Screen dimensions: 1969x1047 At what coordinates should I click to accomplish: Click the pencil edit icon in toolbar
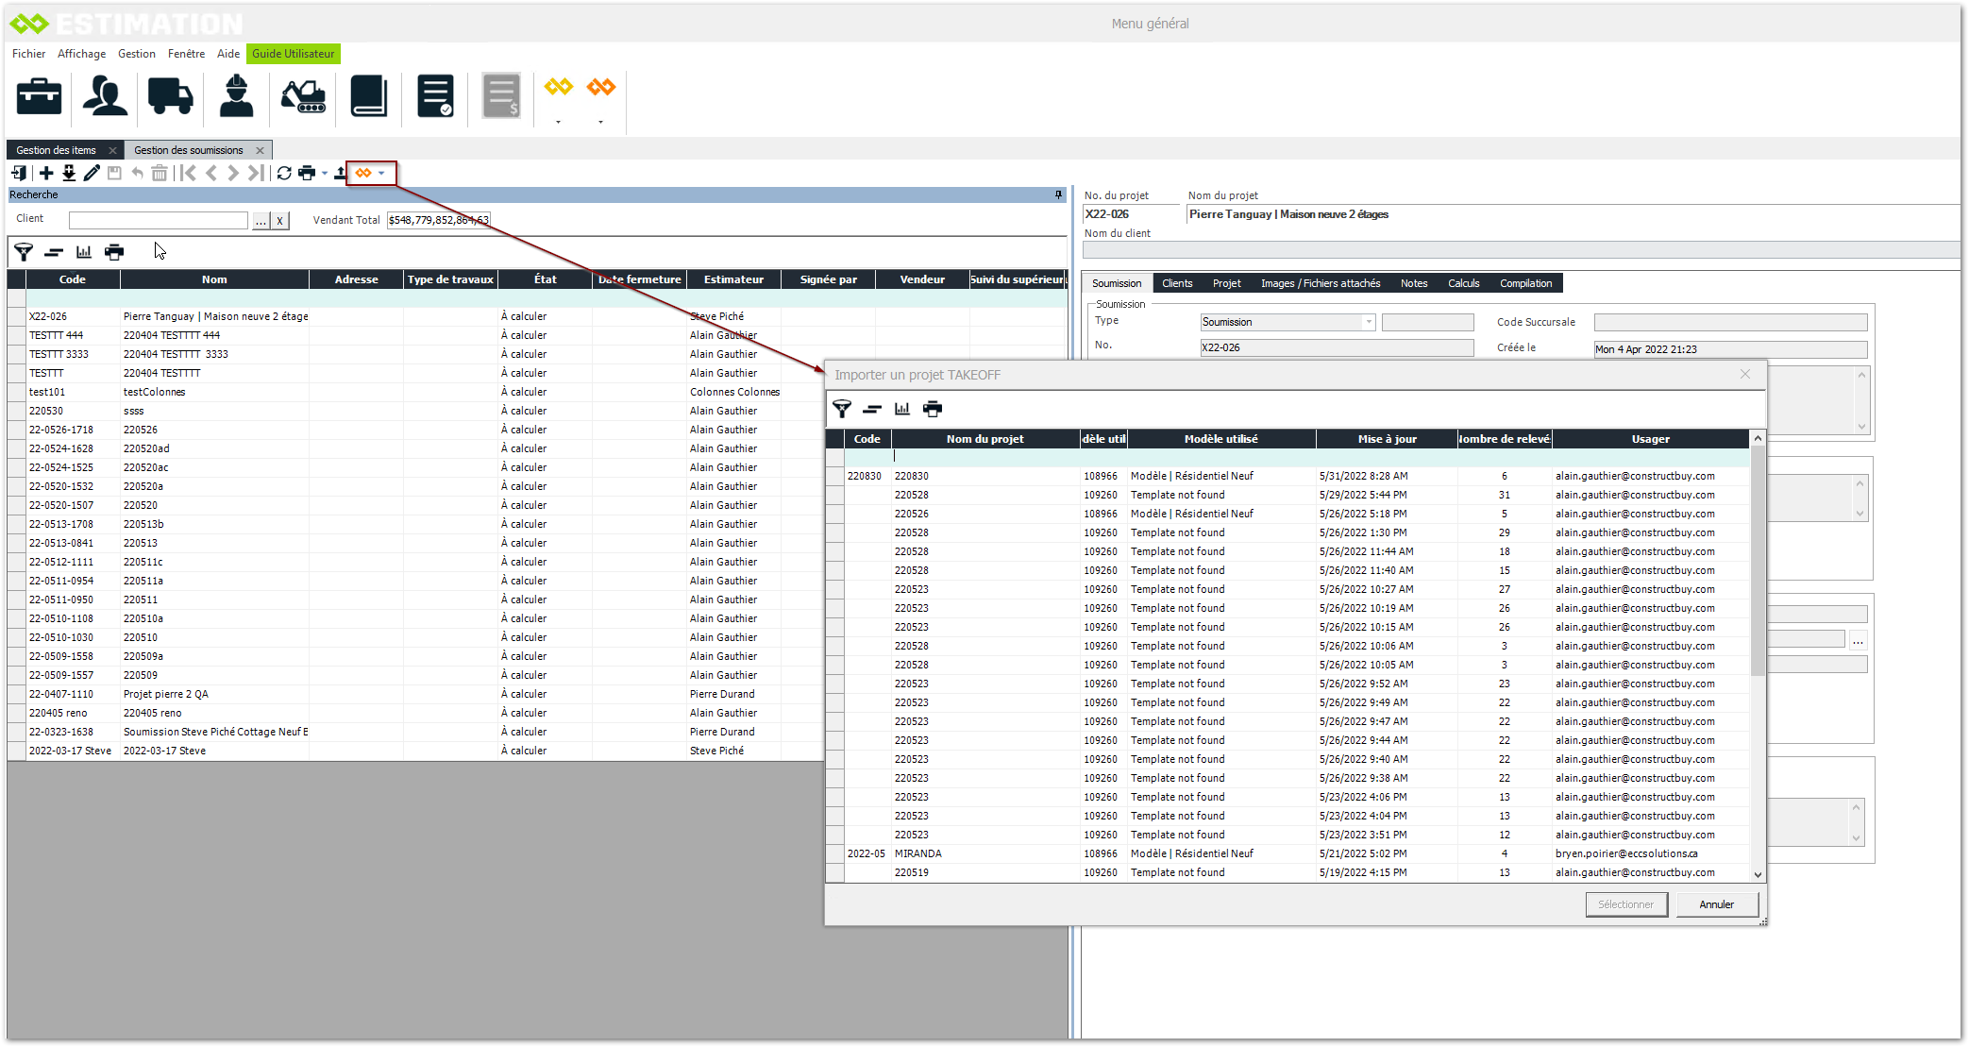coord(92,173)
